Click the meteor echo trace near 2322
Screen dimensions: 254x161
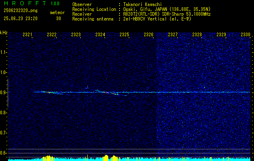tap(52, 93)
